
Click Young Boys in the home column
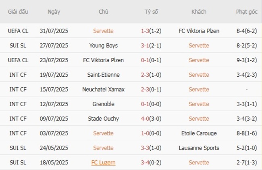[x=103, y=45]
